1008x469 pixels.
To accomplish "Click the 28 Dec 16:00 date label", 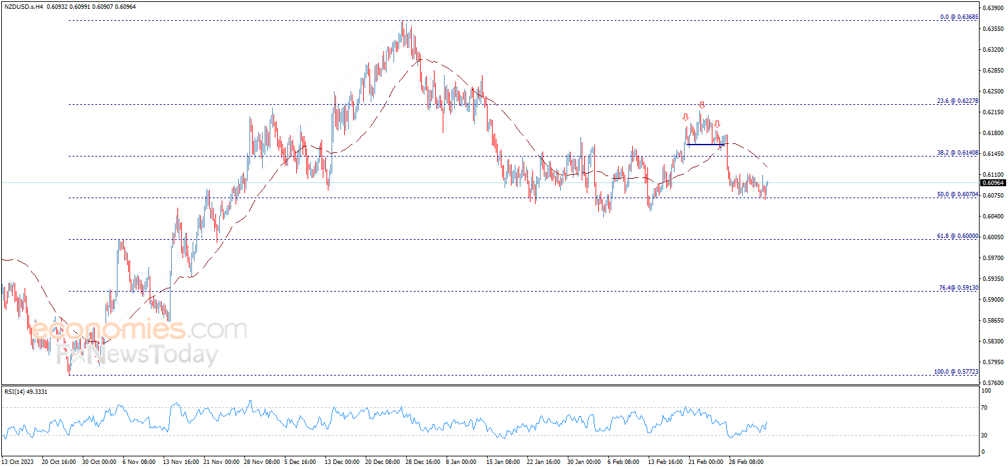I will point(423,462).
